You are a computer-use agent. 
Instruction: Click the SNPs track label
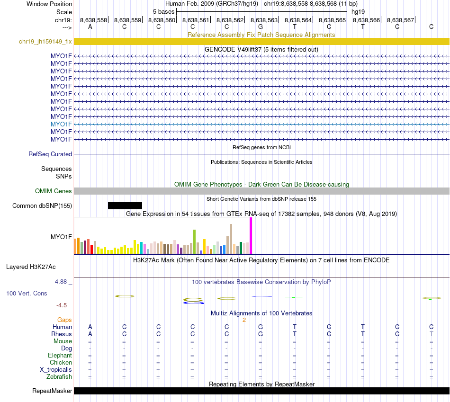pyautogui.click(x=64, y=176)
